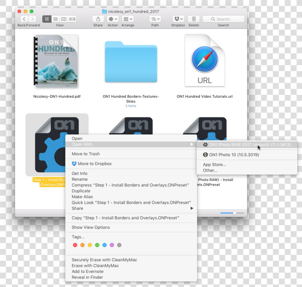
Task: Click the nicolesy_on1_hundred_2017 title folder icon
Action: coord(105,11)
